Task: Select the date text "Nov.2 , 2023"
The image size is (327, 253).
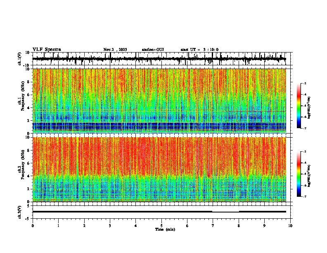Action: (x=115, y=50)
